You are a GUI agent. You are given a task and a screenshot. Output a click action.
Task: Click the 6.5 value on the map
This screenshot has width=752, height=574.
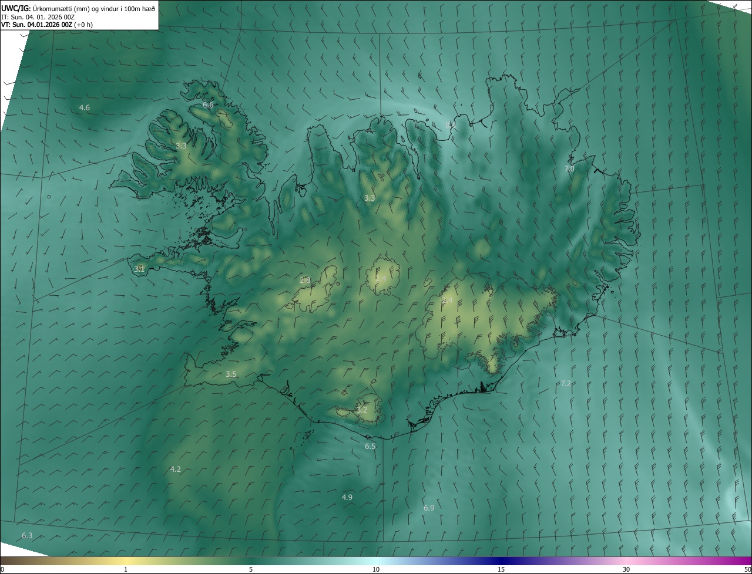click(370, 446)
